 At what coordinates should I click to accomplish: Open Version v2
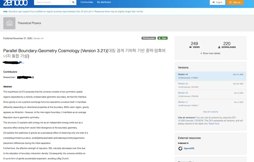tap(183, 93)
